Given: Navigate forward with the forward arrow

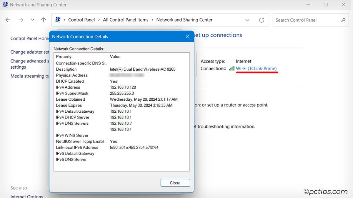Looking at the screenshot, I should click(21, 20).
